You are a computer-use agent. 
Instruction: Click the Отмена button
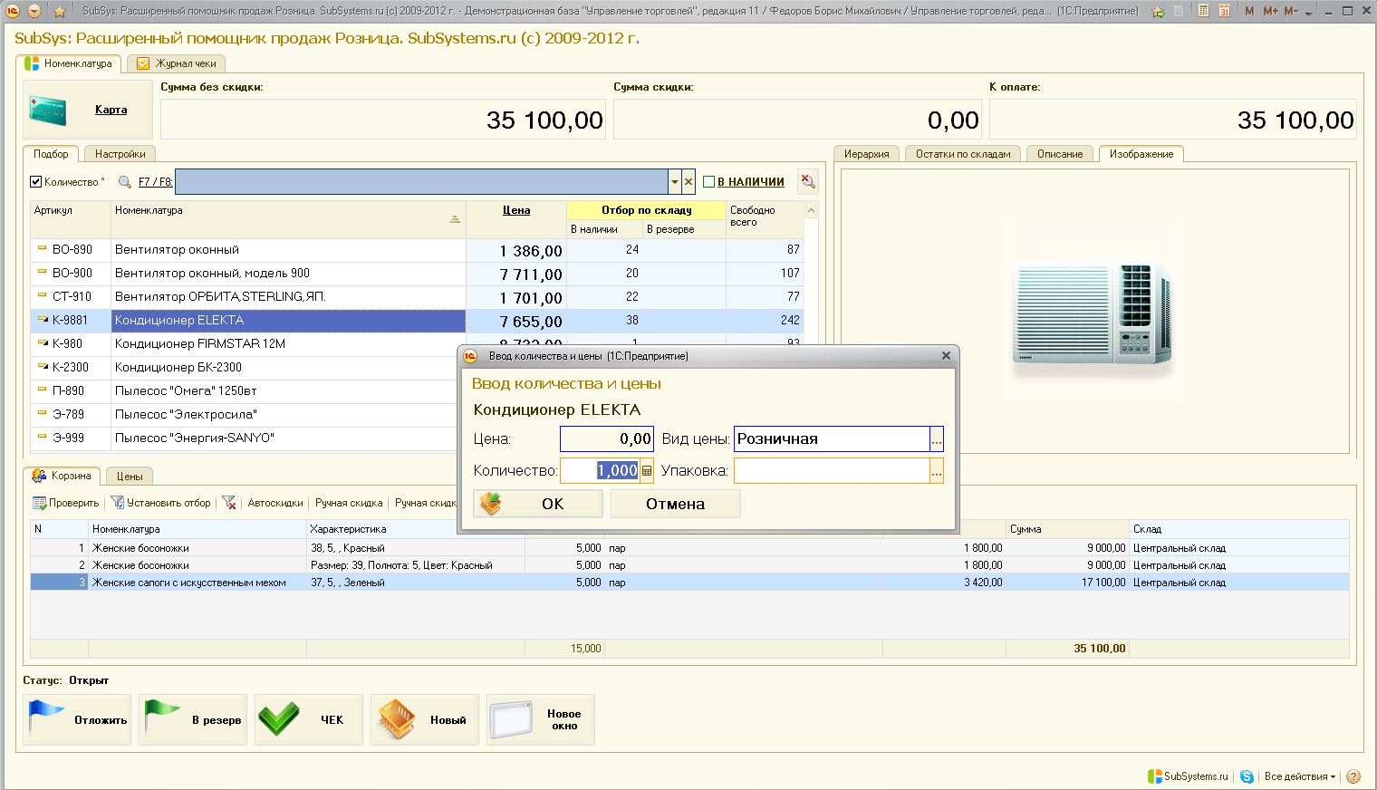pos(675,504)
